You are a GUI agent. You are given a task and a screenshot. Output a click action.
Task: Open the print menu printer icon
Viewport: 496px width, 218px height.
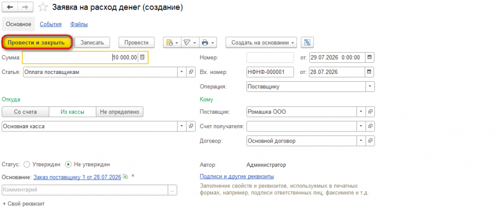pos(208,43)
